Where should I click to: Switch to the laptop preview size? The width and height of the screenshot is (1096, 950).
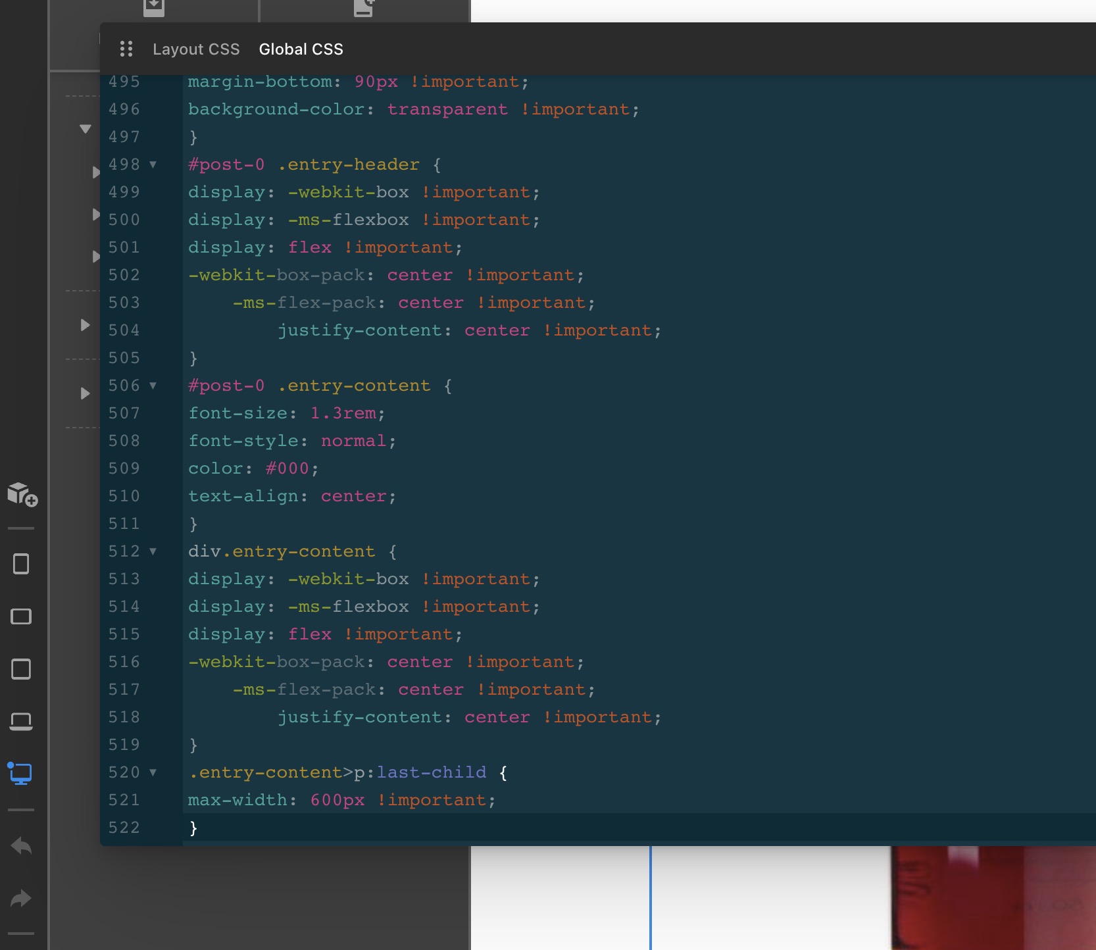point(21,722)
